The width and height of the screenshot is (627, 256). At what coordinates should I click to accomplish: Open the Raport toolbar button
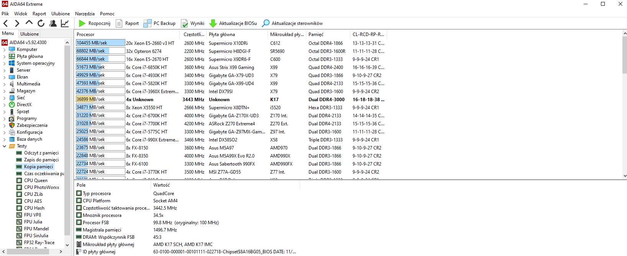tap(127, 23)
